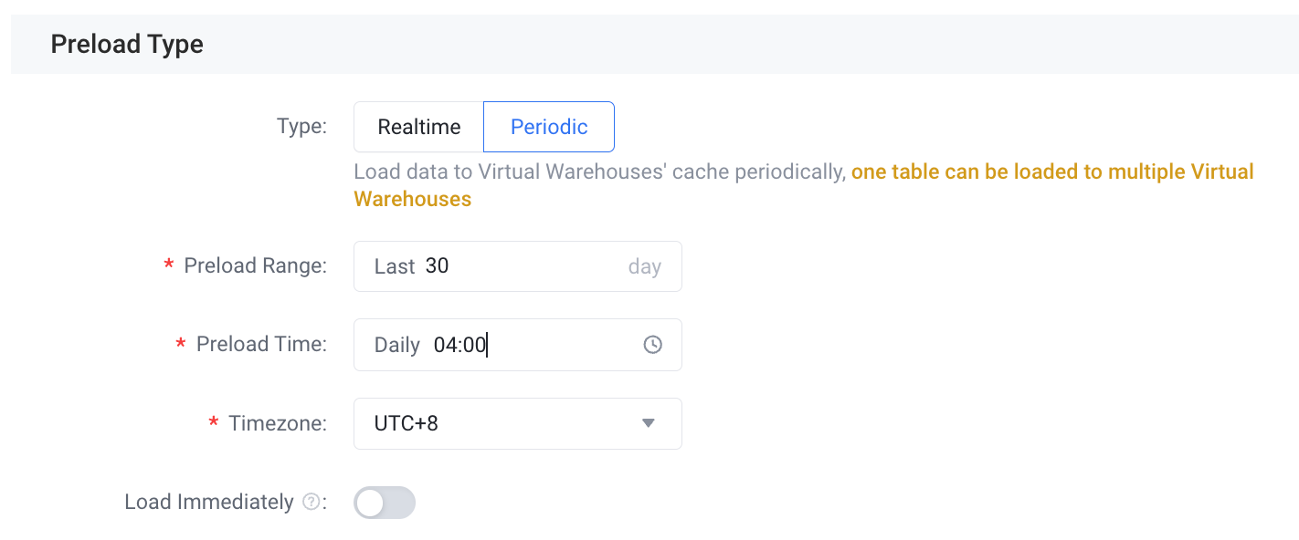Click the Preload Time field label
The height and width of the screenshot is (540, 1299).
[x=261, y=344]
